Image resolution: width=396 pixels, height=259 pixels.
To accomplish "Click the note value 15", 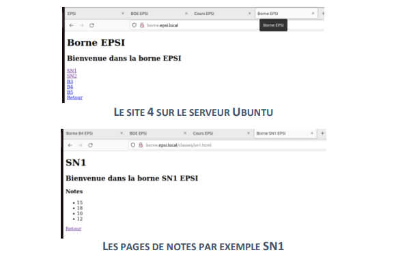I will click(x=80, y=202).
